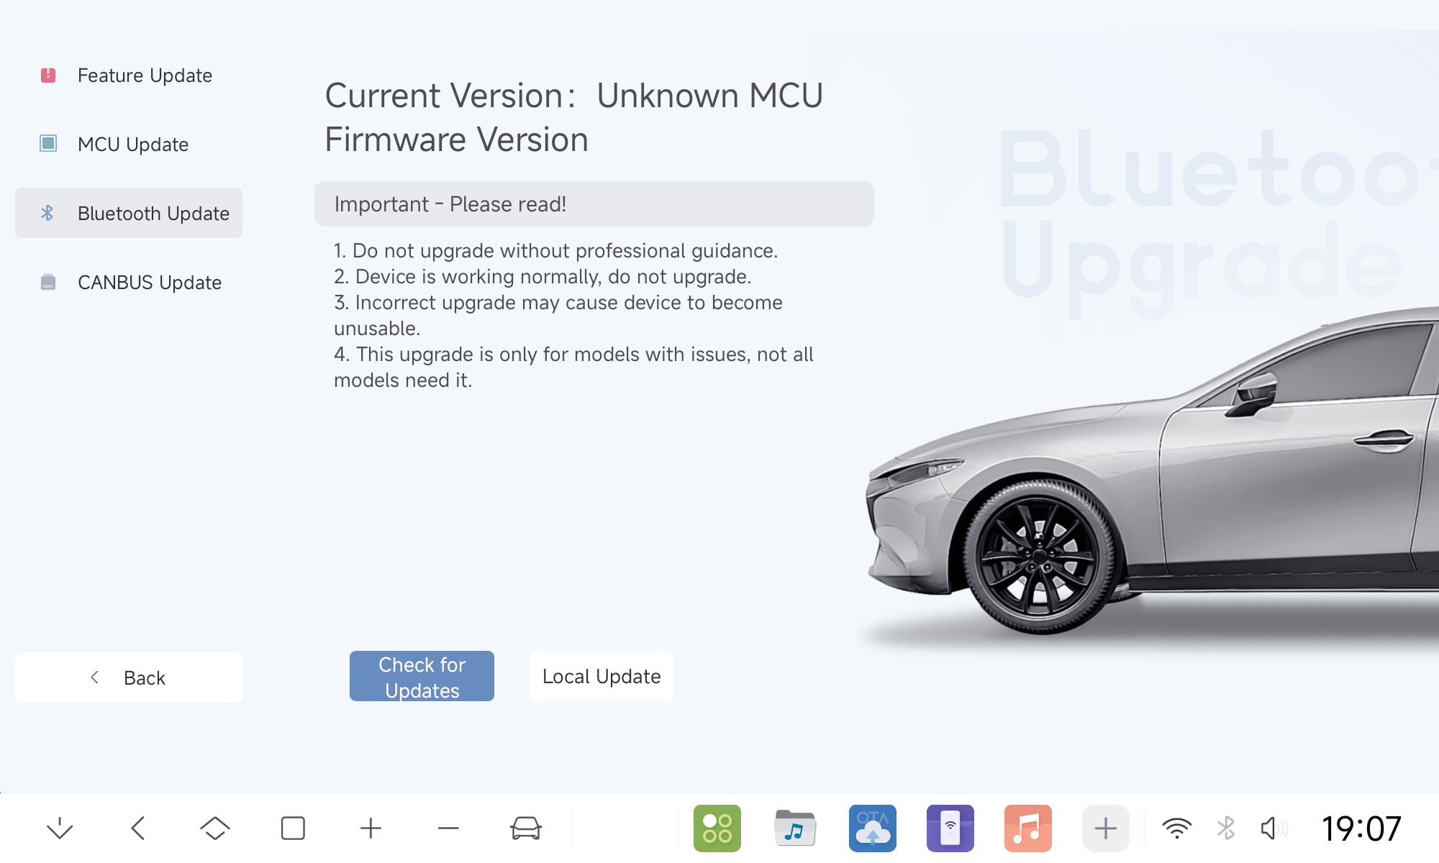Choose the Local Update button
Image resolution: width=1439 pixels, height=863 pixels.
pyautogui.click(x=602, y=677)
